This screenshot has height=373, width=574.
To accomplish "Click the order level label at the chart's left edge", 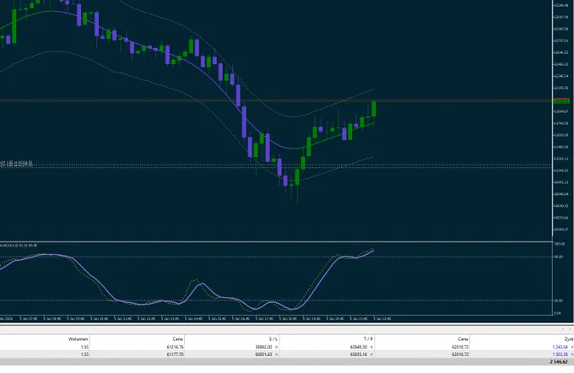I will tap(16, 164).
